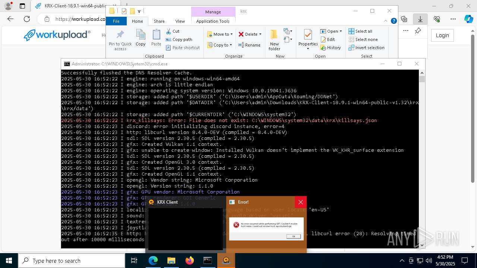Open the Copilot icon in Edge

469,19
